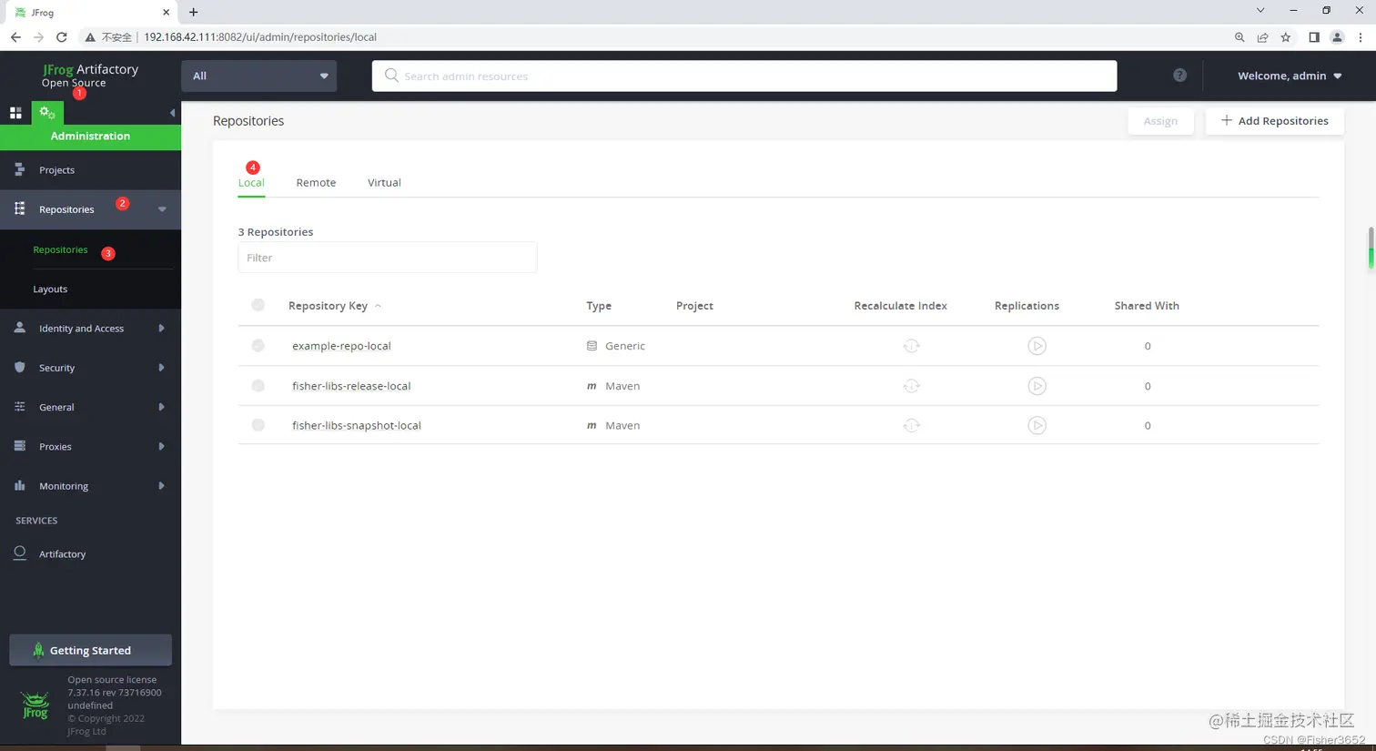
Task: Focus the Search admin resources field
Action: point(744,76)
